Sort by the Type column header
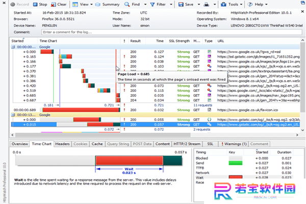The height and width of the screenshot is (204, 306). tap(209, 41)
